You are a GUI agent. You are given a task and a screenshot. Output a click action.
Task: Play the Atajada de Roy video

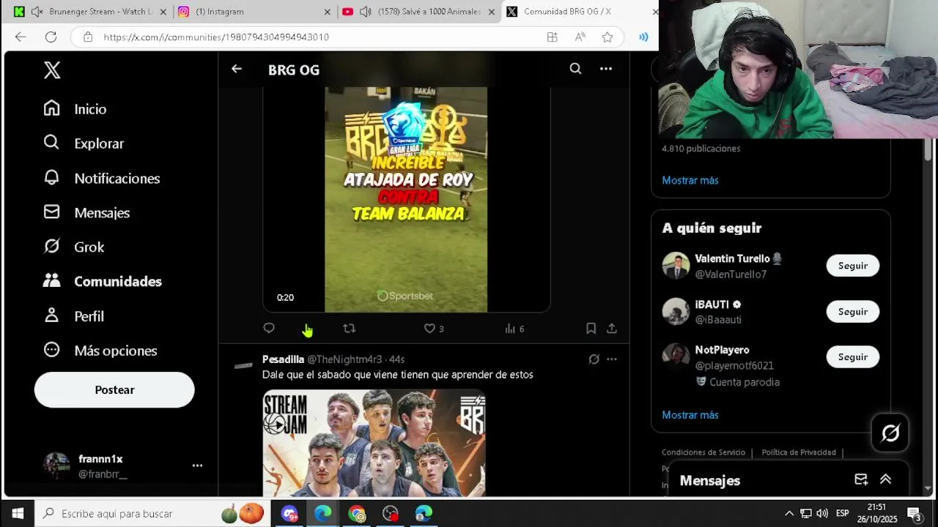406,199
